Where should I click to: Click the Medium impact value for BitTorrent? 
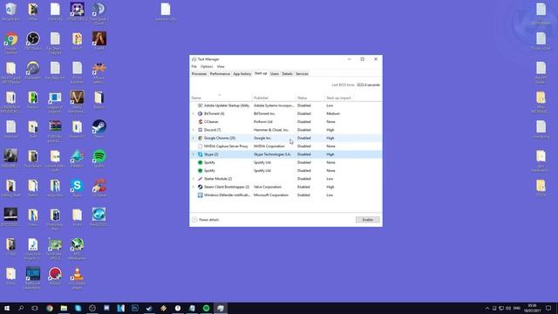pos(333,113)
